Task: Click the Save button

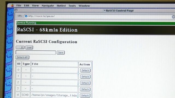Action: [x=61, y=53]
